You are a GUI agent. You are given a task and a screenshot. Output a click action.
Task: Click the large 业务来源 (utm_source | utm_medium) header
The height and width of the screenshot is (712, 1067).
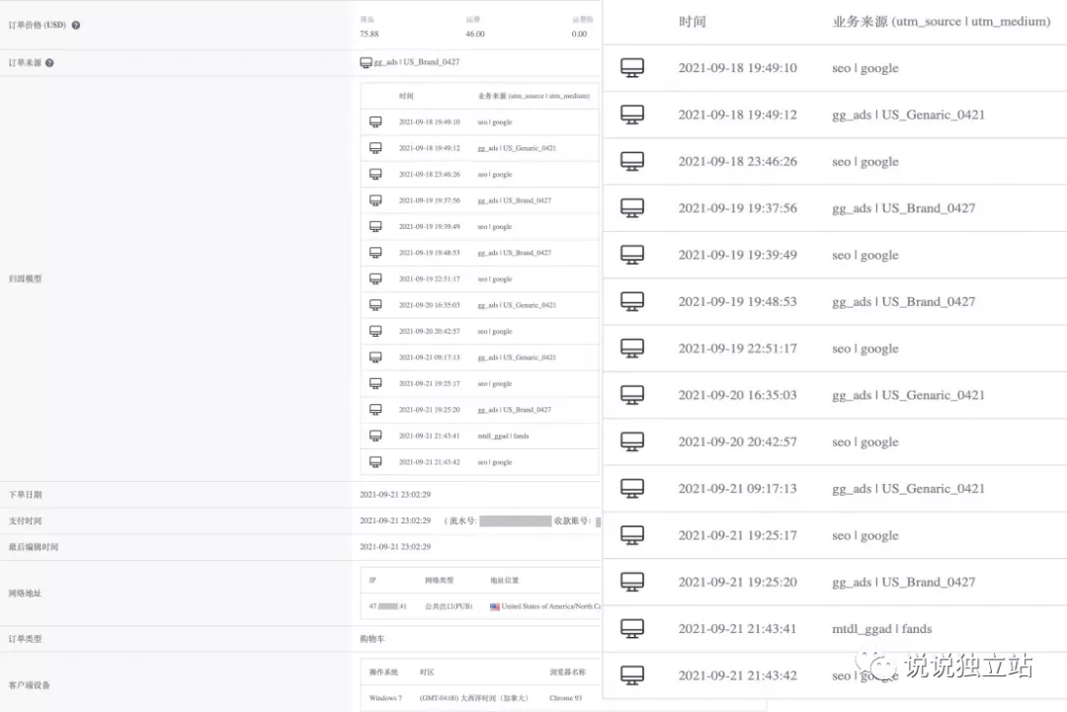[942, 22]
